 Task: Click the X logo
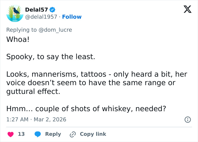186,10
